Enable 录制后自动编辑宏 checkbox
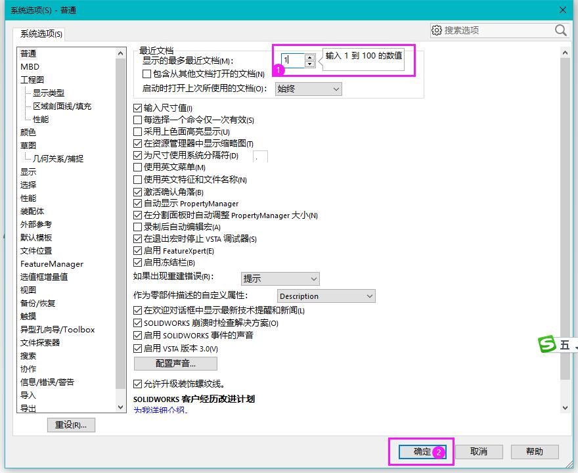Image resolution: width=578 pixels, height=473 pixels. tap(137, 227)
